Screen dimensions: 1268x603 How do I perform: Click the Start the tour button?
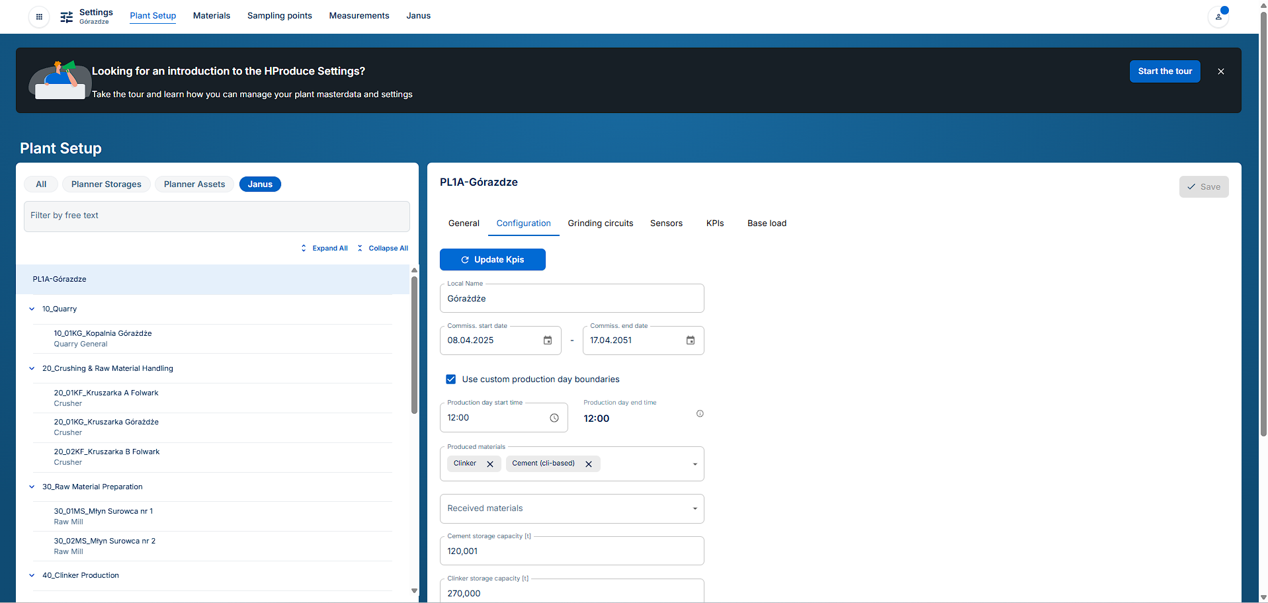pos(1165,71)
